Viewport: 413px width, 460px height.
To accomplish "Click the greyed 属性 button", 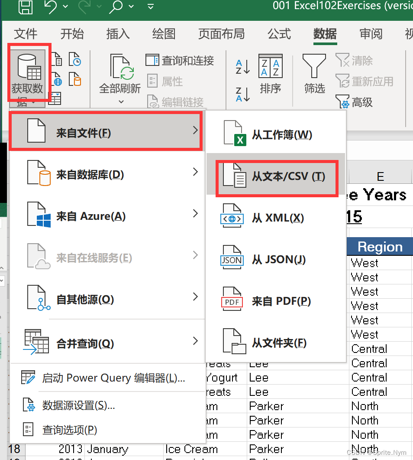I will point(165,81).
